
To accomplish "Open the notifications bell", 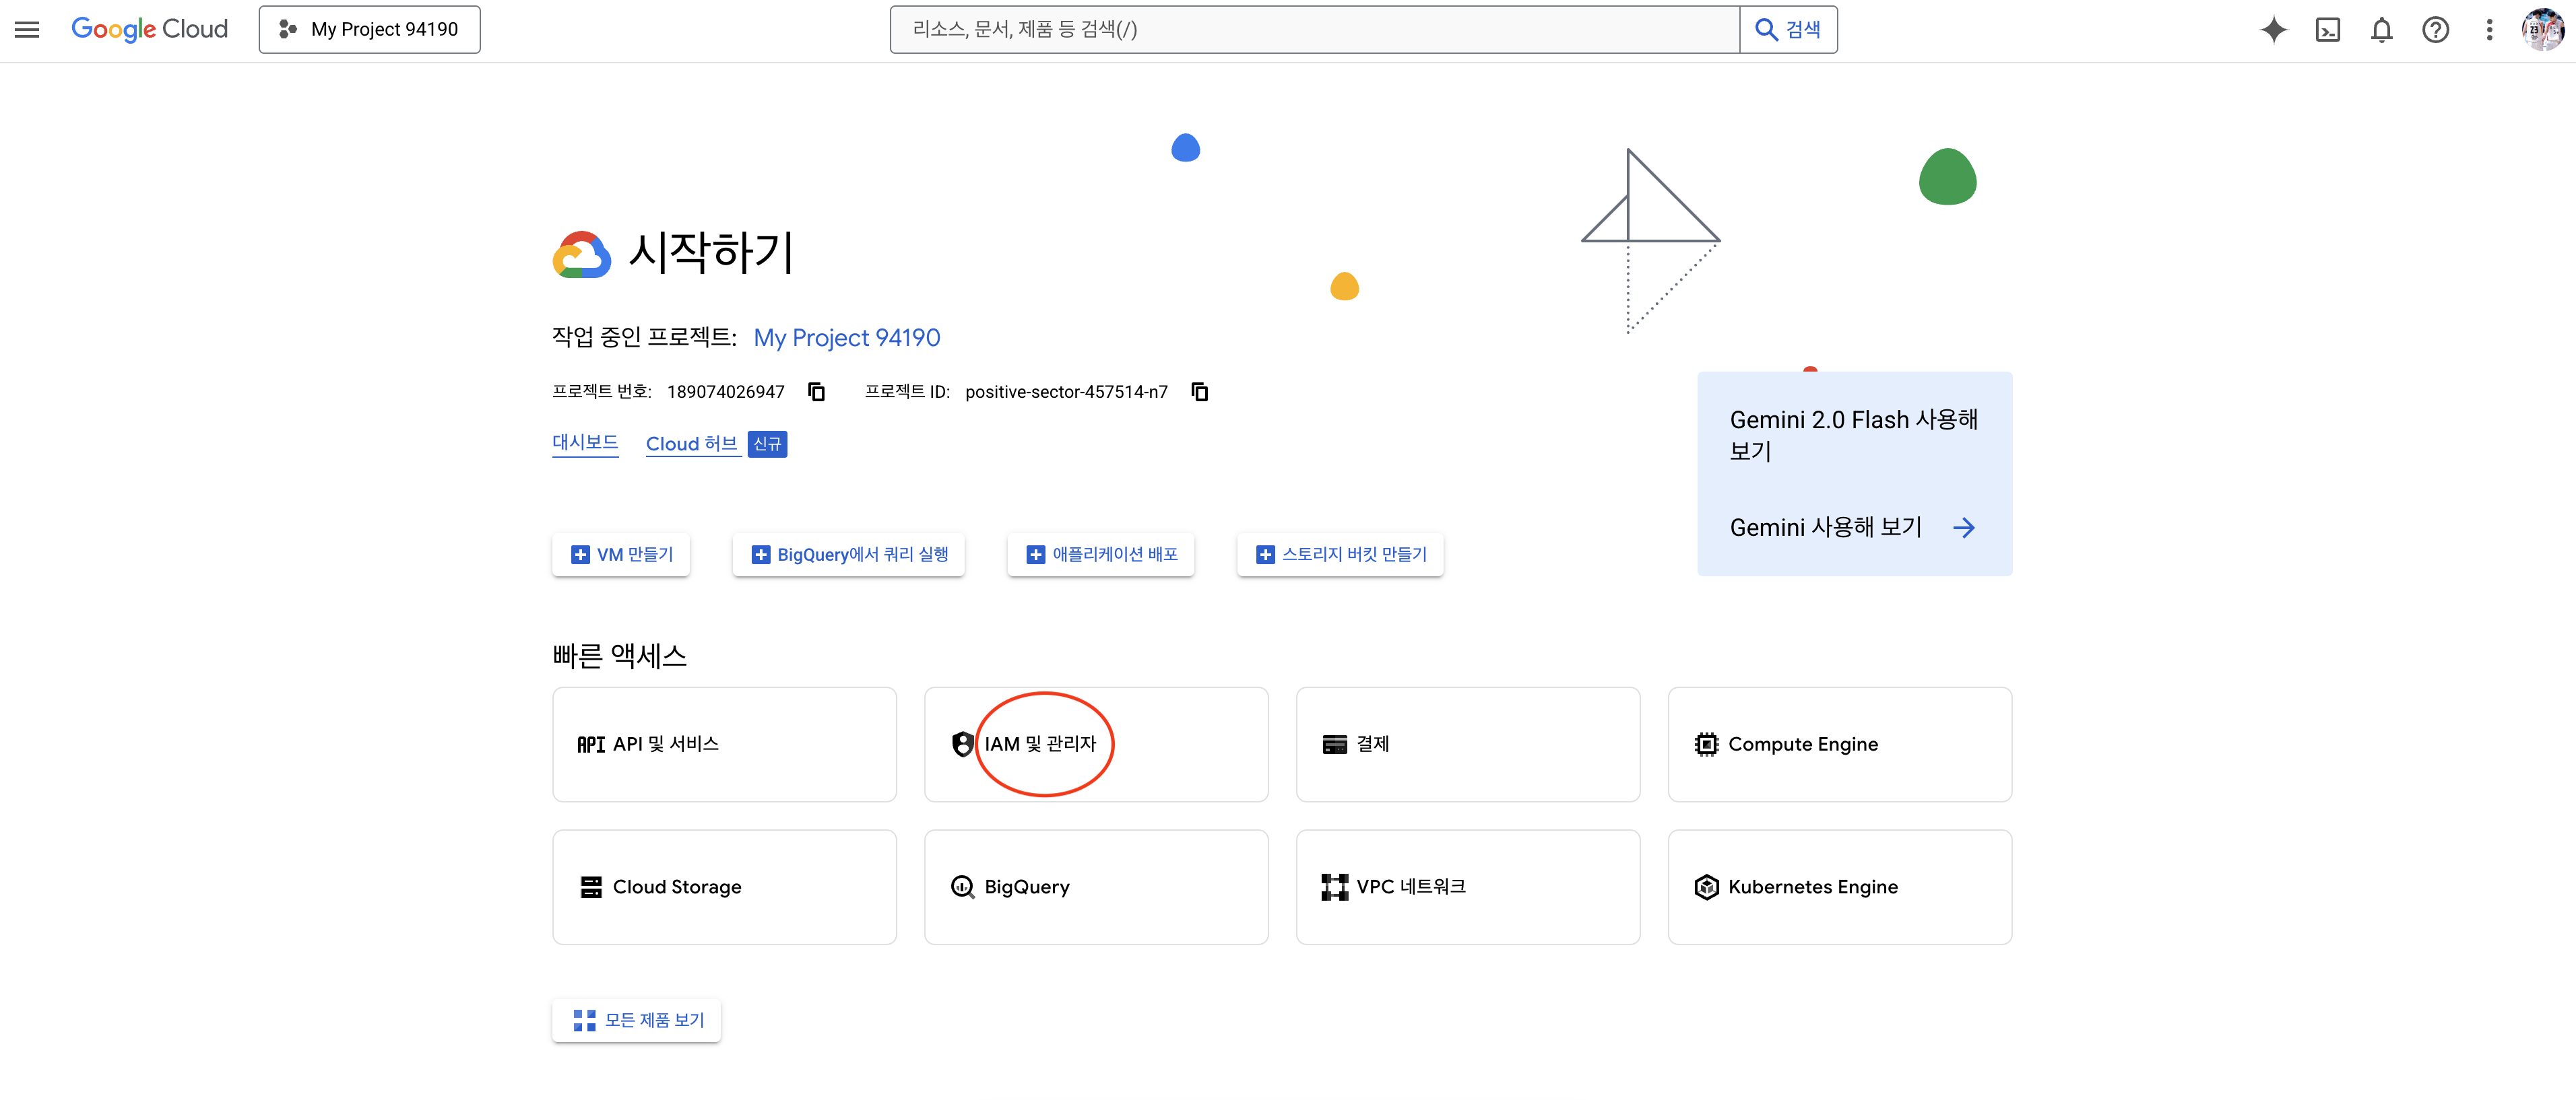I will point(2381,30).
